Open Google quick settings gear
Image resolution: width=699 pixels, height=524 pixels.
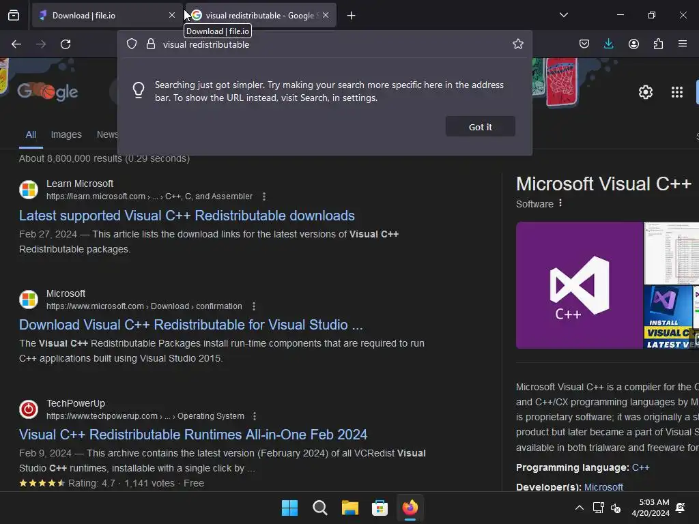pyautogui.click(x=646, y=92)
